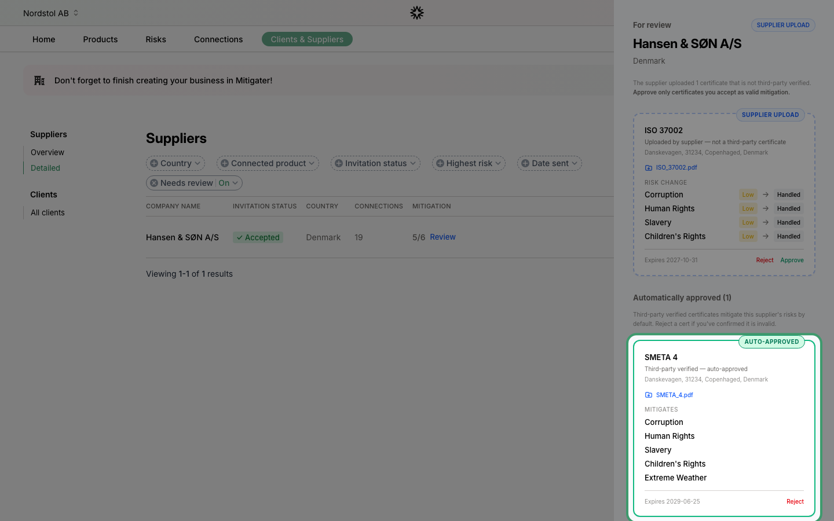This screenshot has height=521, width=834.
Task: Click the Supplier Upload badge beside For review
Action: tap(783, 25)
